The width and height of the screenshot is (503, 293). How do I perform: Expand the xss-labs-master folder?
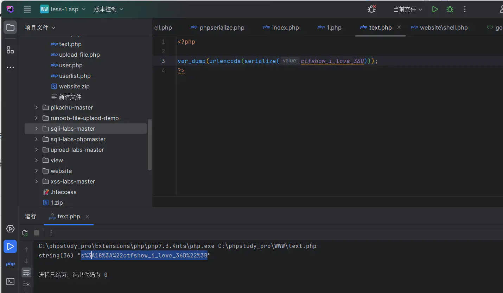pos(36,181)
